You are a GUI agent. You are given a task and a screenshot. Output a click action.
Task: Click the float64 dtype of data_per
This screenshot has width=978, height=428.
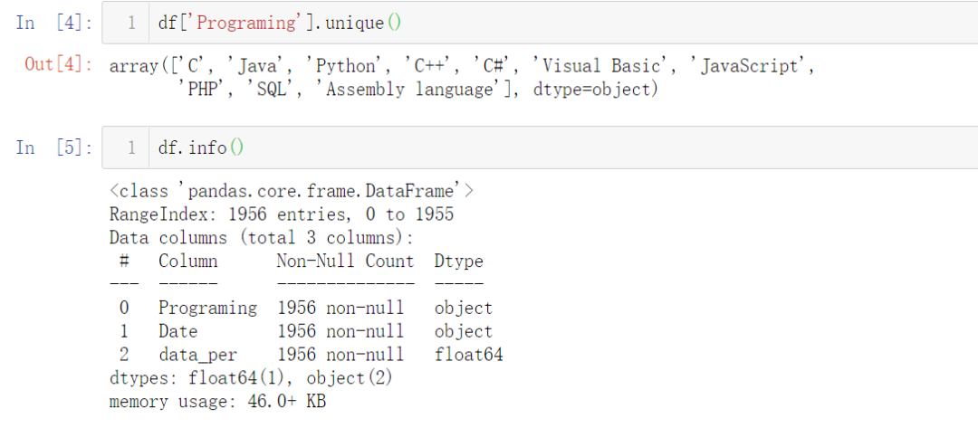point(468,355)
